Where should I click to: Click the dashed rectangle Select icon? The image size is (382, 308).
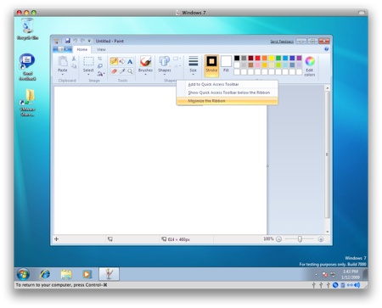(x=88, y=61)
